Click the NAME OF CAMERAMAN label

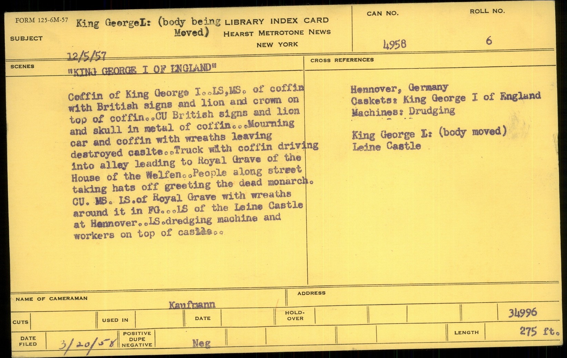coord(51,299)
